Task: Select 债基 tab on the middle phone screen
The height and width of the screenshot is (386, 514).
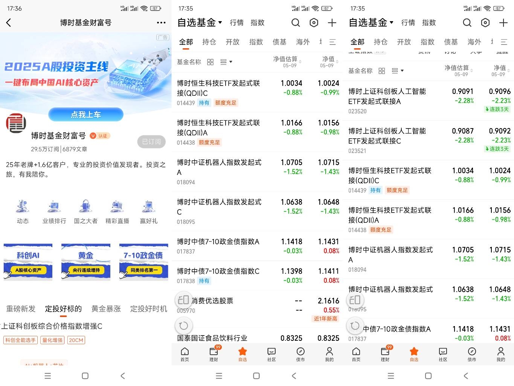Action: [x=279, y=42]
